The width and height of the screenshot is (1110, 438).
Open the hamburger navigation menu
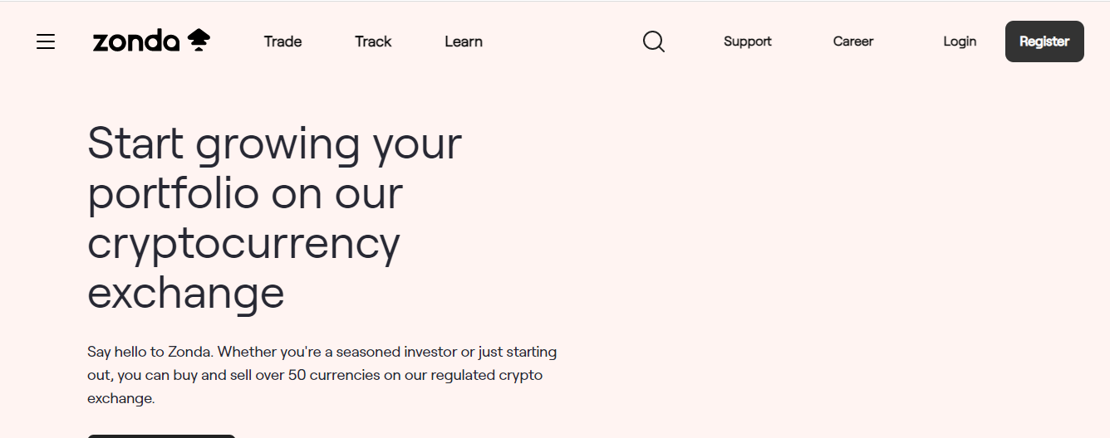[x=46, y=41]
